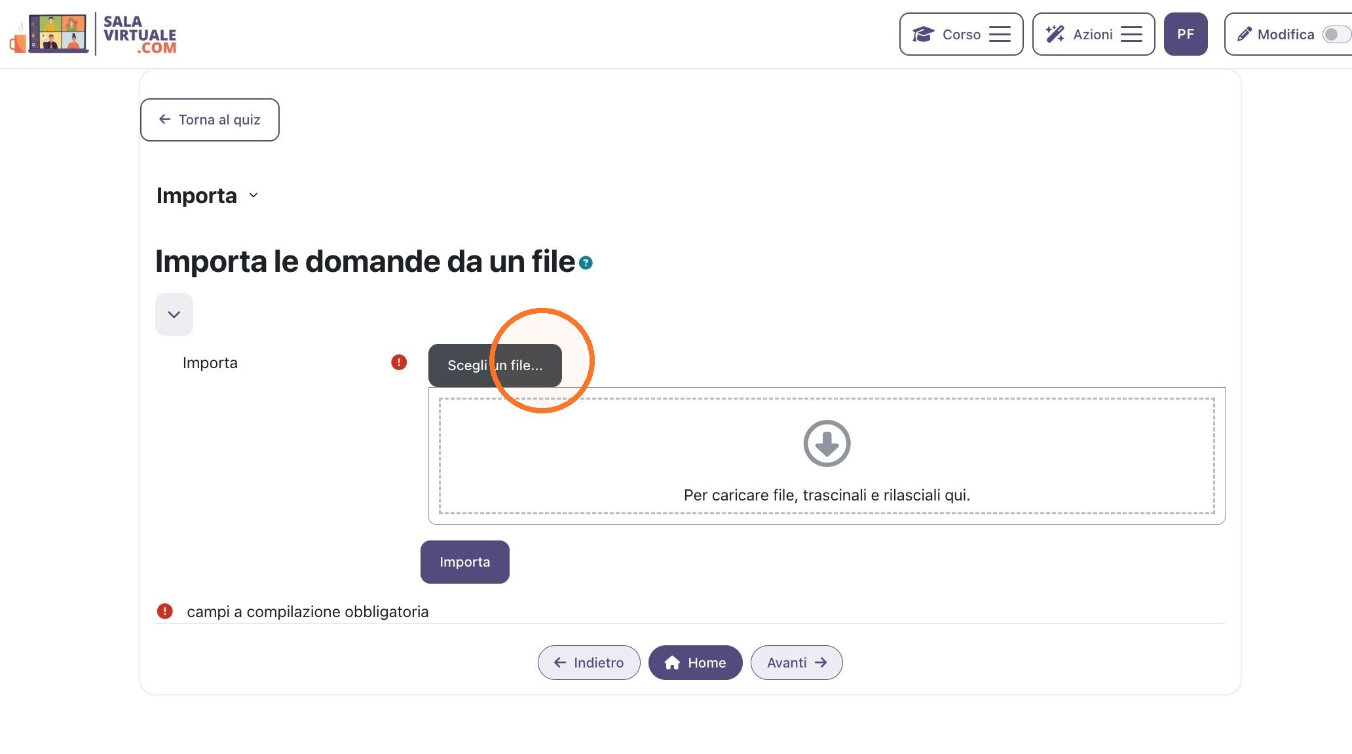The image size is (1352, 754).
Task: Click Scegli un file button
Action: 495,366
